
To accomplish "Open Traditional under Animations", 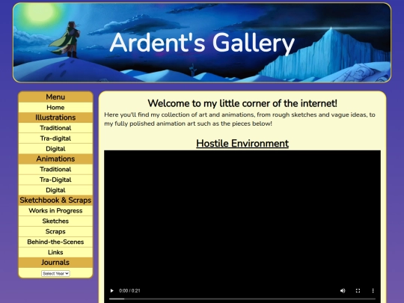I will click(x=55, y=169).
